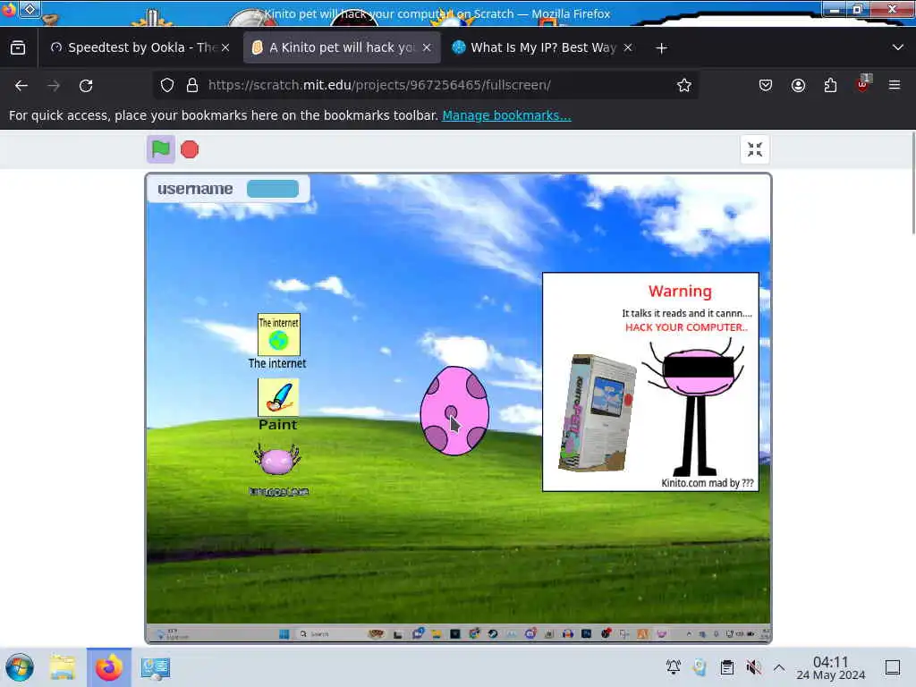Screen dimensions: 916x687
Task: Expand the list all tabs dropdown
Action: [x=898, y=47]
